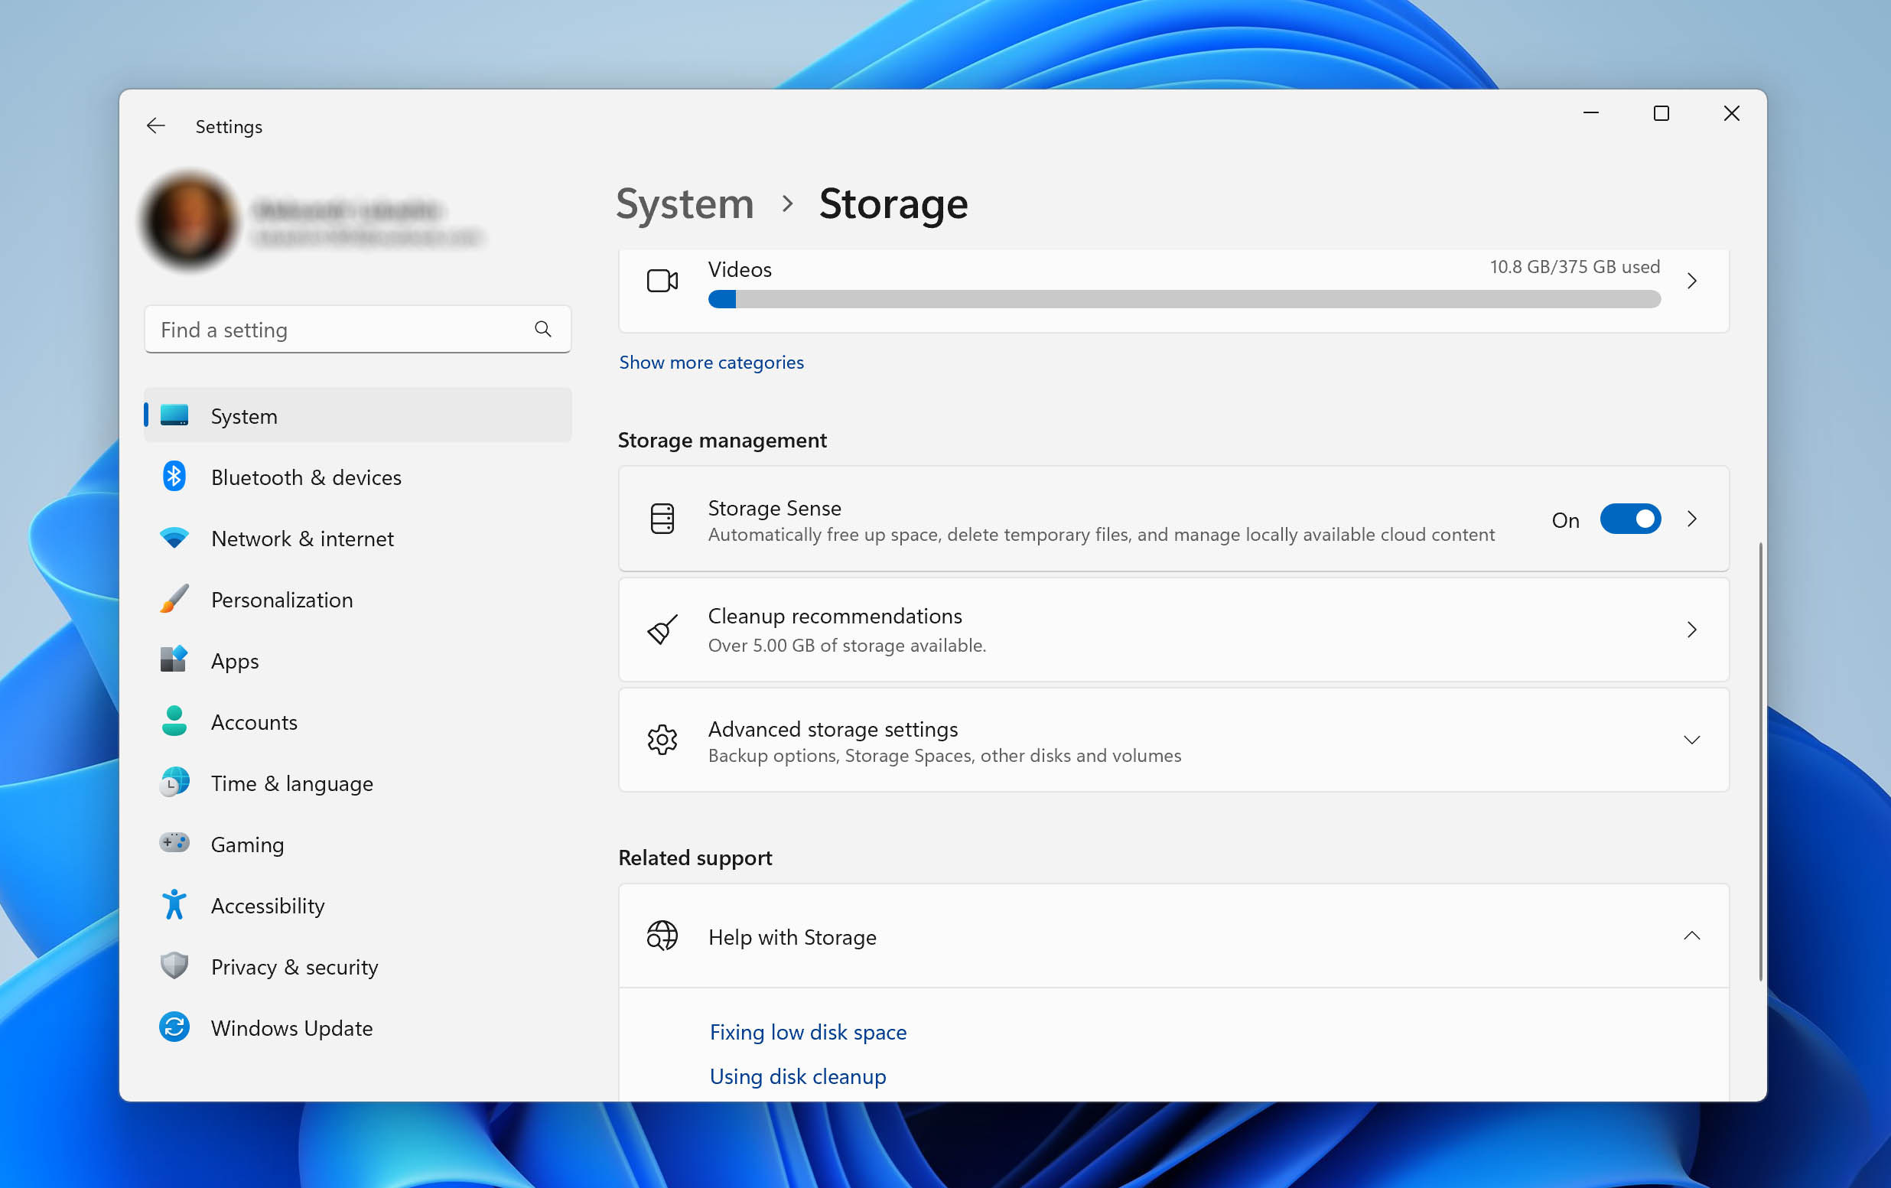This screenshot has width=1891, height=1188.
Task: Click the On label beside Storage Sense
Action: pyautogui.click(x=1565, y=520)
